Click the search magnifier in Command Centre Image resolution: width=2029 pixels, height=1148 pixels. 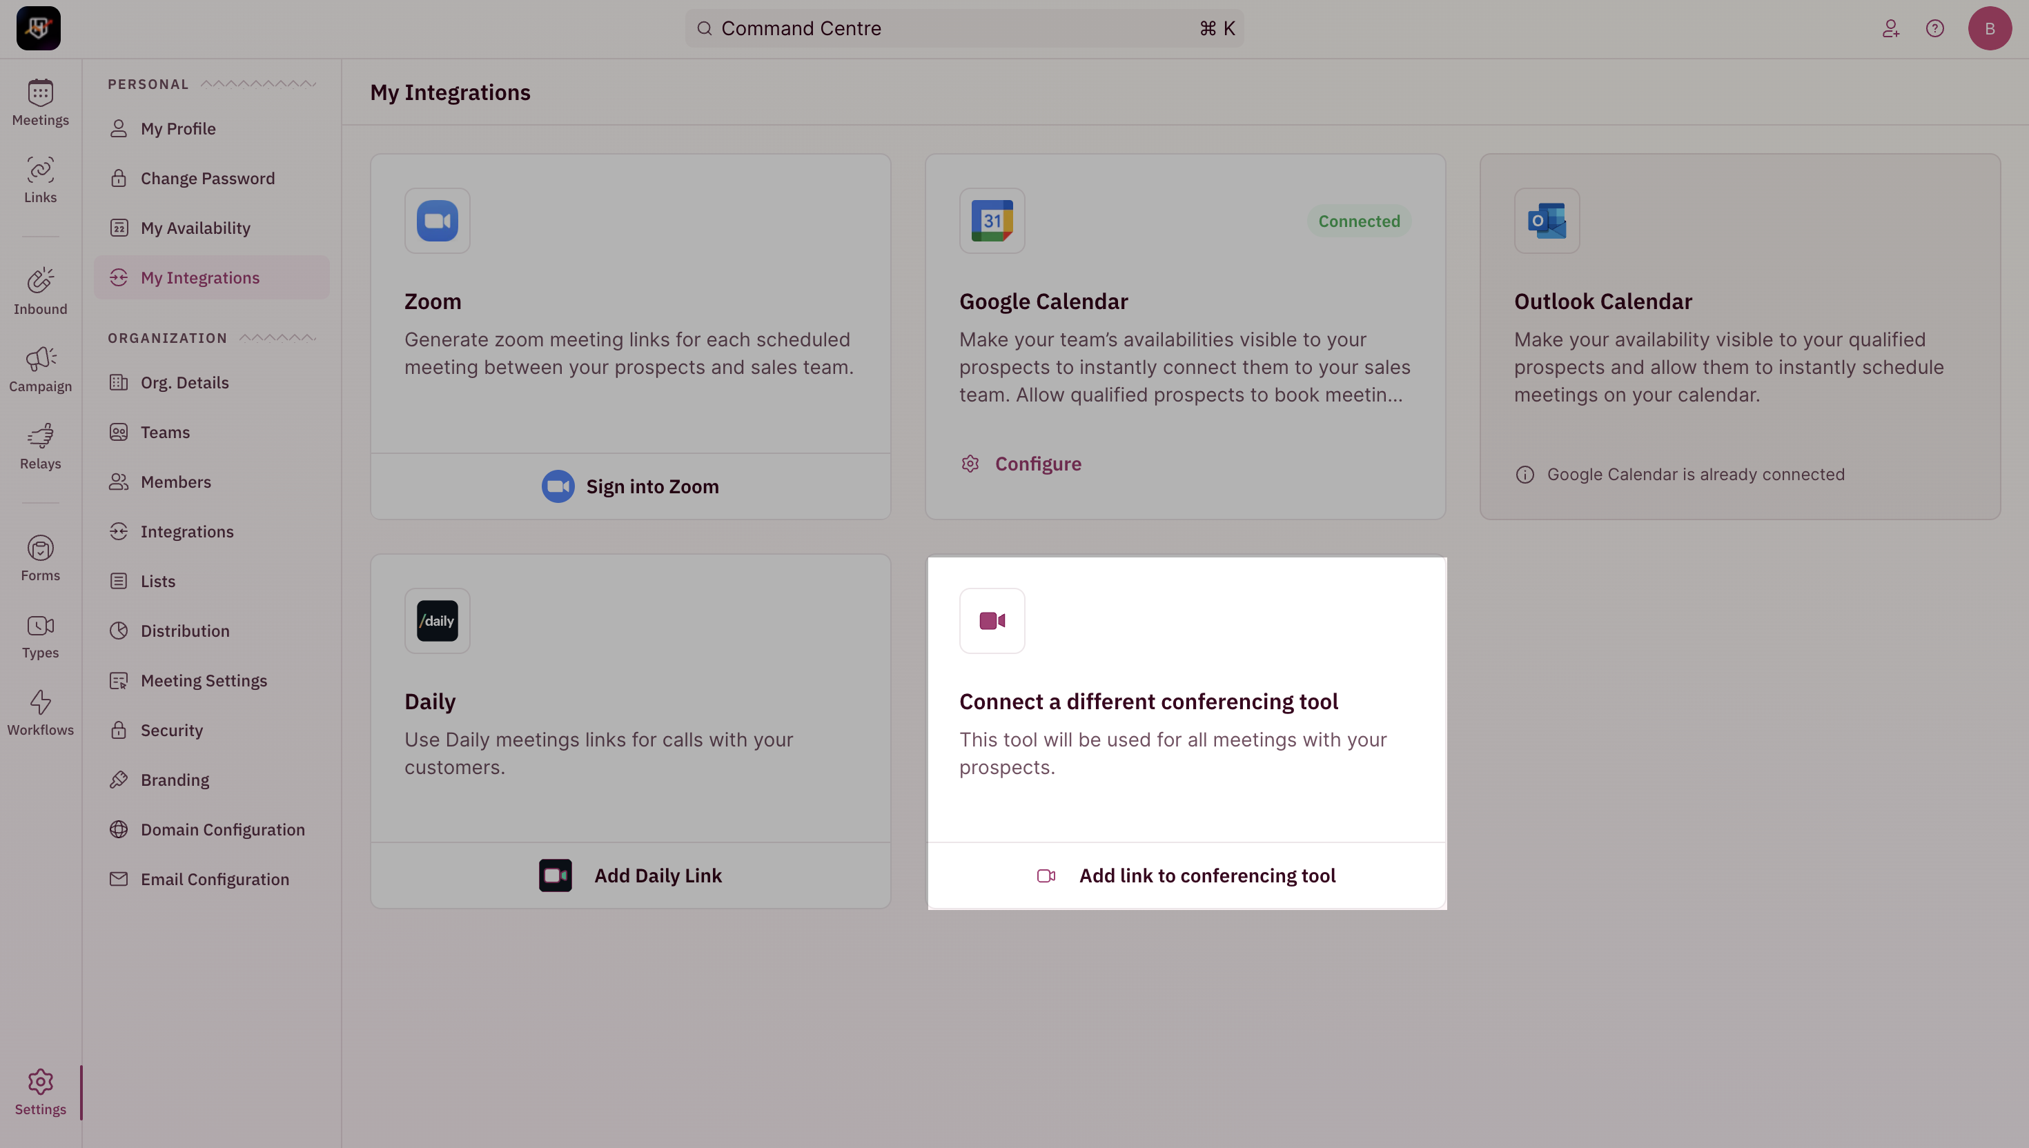coord(704,28)
